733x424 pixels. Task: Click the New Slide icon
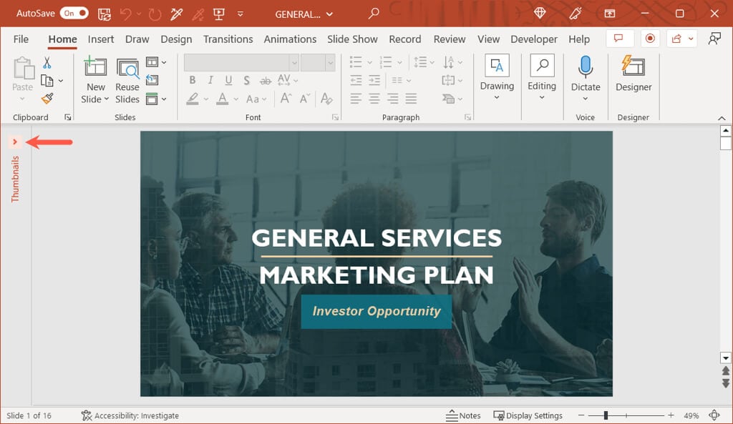point(95,67)
